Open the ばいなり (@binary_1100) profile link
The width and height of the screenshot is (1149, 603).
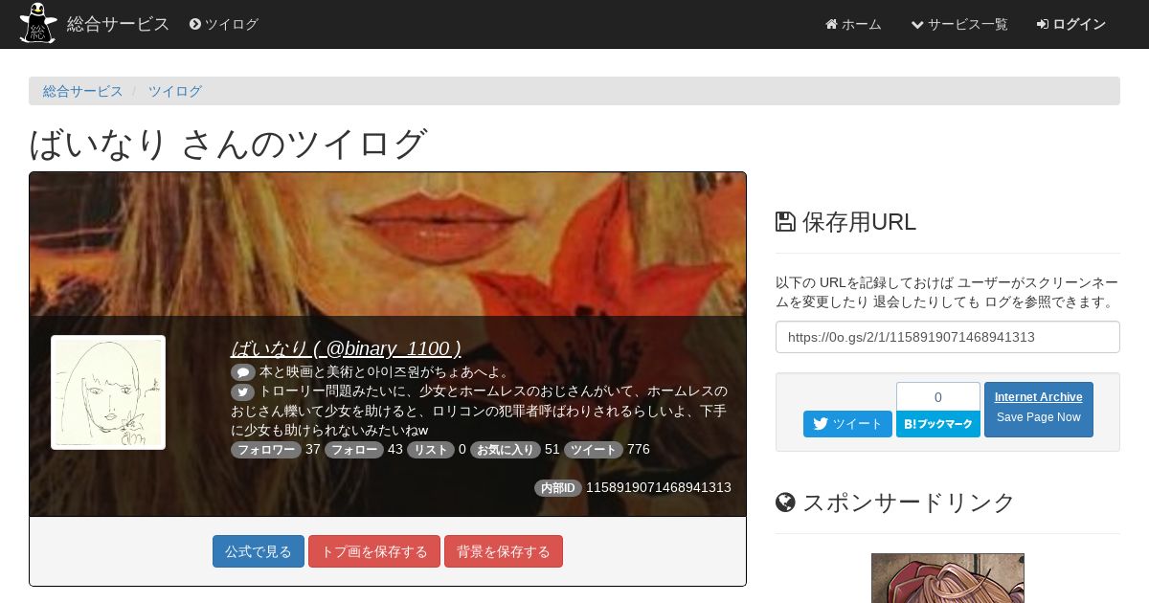click(x=346, y=348)
